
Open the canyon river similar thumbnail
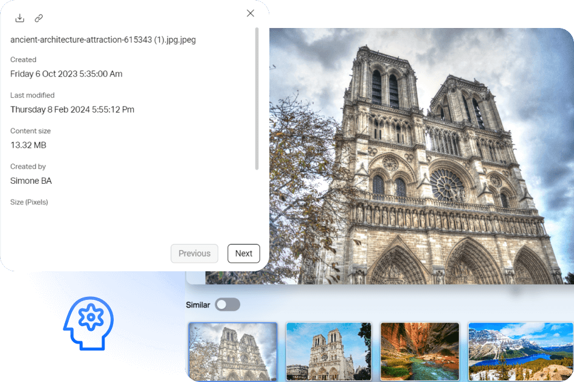(420, 352)
